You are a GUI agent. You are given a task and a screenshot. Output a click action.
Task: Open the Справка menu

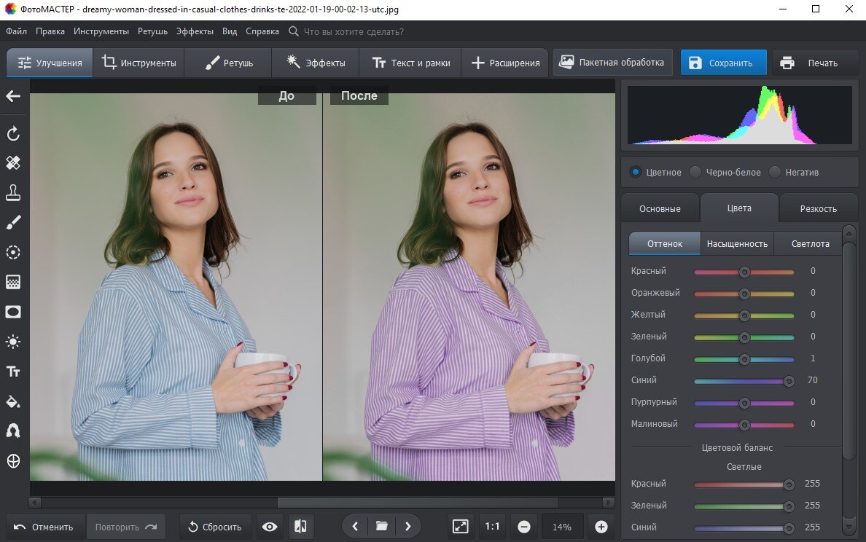tap(262, 31)
